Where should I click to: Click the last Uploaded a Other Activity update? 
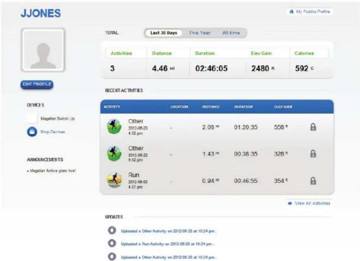169,257
